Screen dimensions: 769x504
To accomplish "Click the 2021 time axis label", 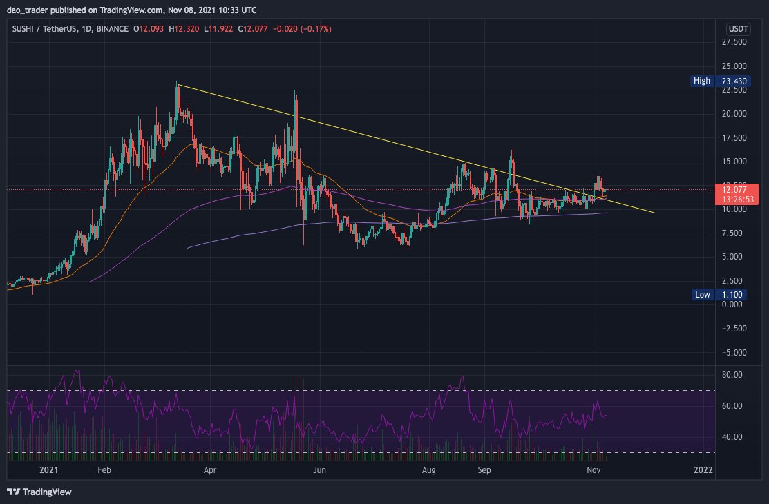I will tap(48, 470).
